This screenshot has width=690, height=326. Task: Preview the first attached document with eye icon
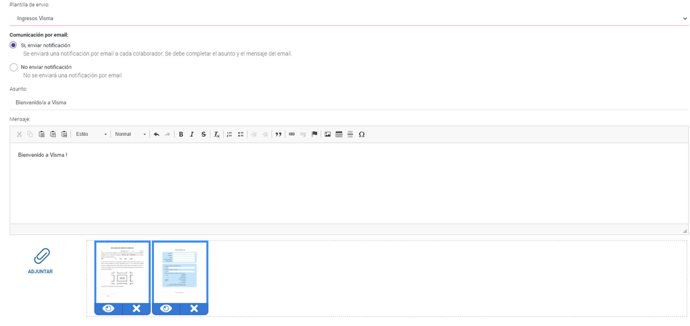point(108,309)
